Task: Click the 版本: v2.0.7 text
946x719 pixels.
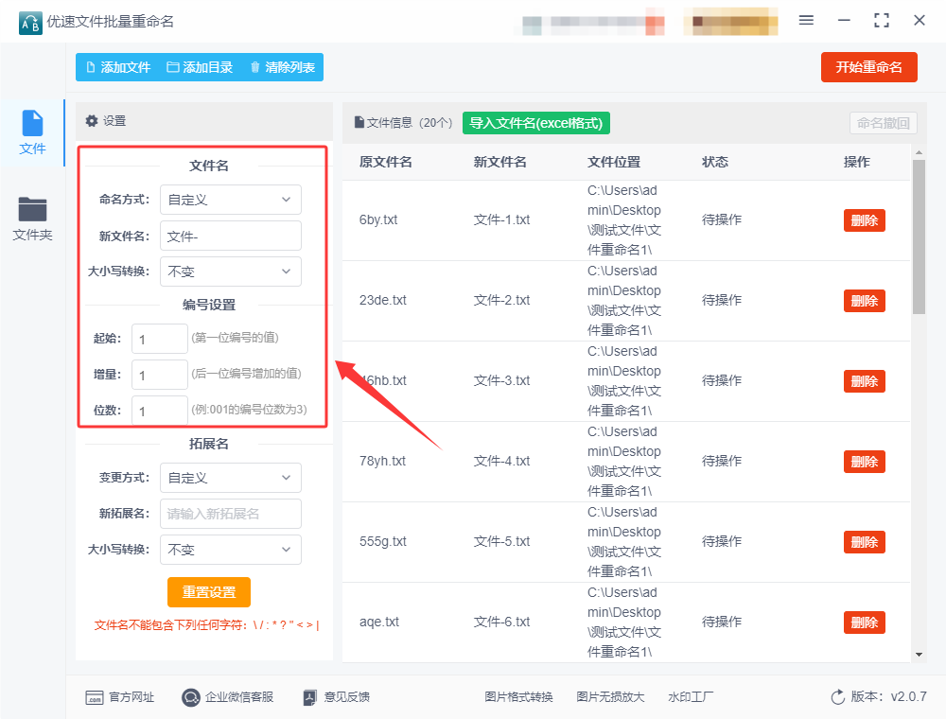Action: pos(888,696)
